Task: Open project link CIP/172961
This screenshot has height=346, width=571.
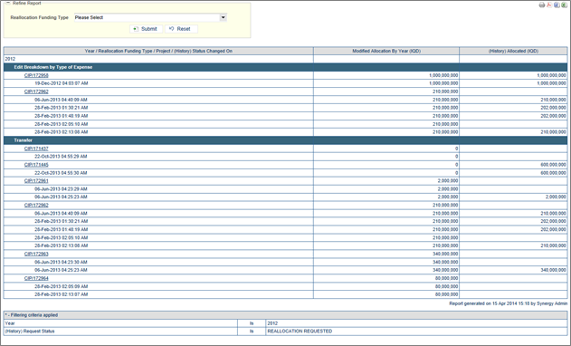Action: 36,181
